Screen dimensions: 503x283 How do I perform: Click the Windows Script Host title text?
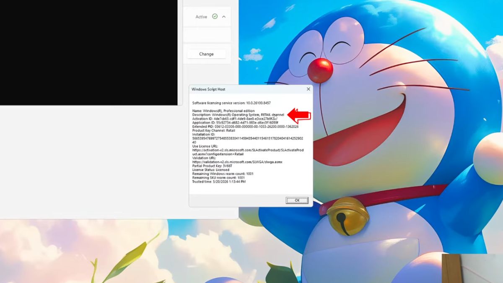point(208,89)
